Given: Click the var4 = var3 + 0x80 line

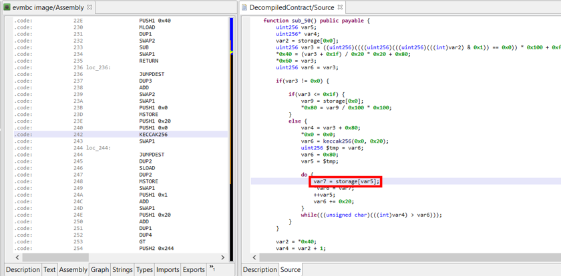Looking at the screenshot, I should [x=331, y=128].
